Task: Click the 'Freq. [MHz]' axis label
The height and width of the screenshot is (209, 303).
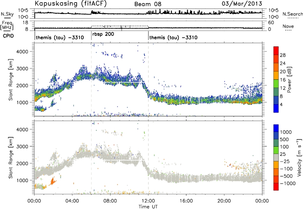Action: pos(7,26)
